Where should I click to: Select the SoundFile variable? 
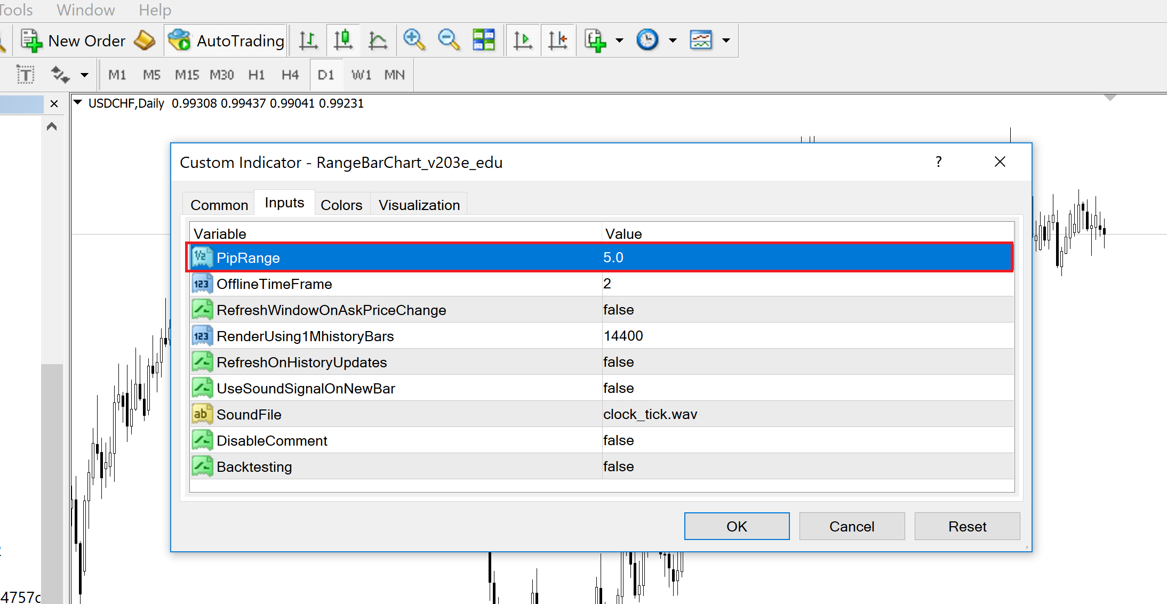(249, 415)
